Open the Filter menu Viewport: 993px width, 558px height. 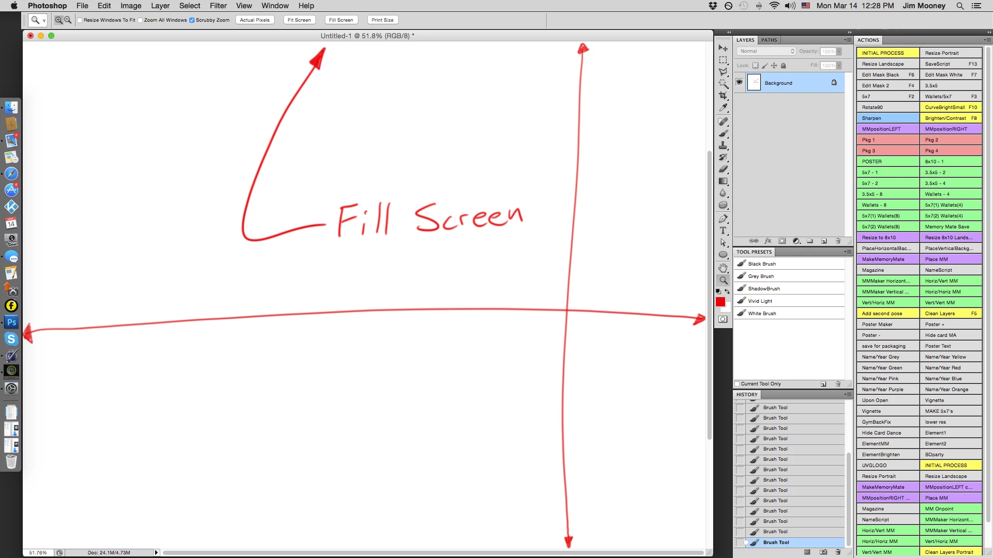218,6
